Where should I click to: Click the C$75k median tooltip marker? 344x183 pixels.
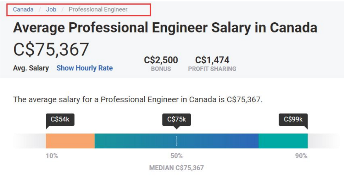click(x=176, y=120)
